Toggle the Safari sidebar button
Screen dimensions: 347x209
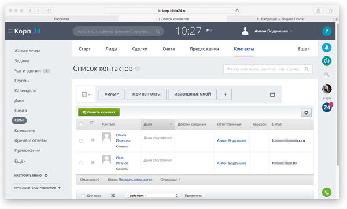point(49,10)
